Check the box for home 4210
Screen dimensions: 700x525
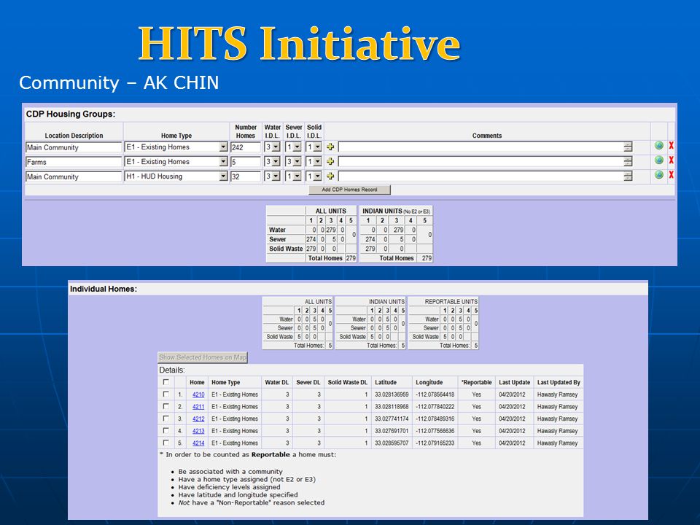coord(166,394)
